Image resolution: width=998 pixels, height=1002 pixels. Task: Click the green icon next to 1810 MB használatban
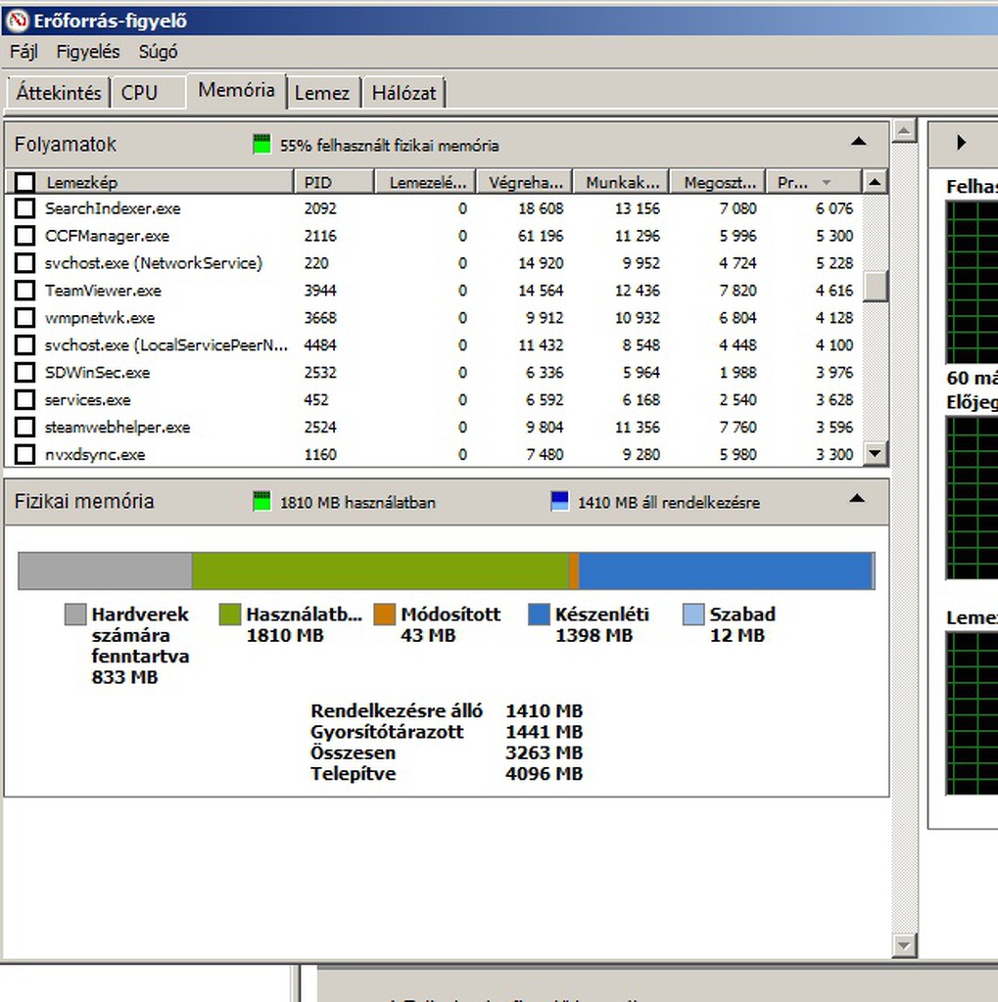261,501
